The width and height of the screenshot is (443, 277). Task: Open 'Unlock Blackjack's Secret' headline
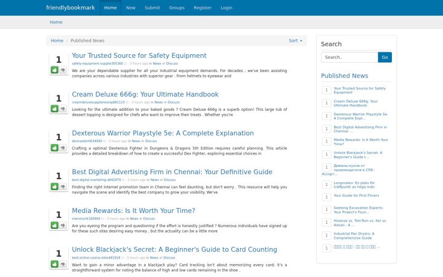[x=174, y=249]
